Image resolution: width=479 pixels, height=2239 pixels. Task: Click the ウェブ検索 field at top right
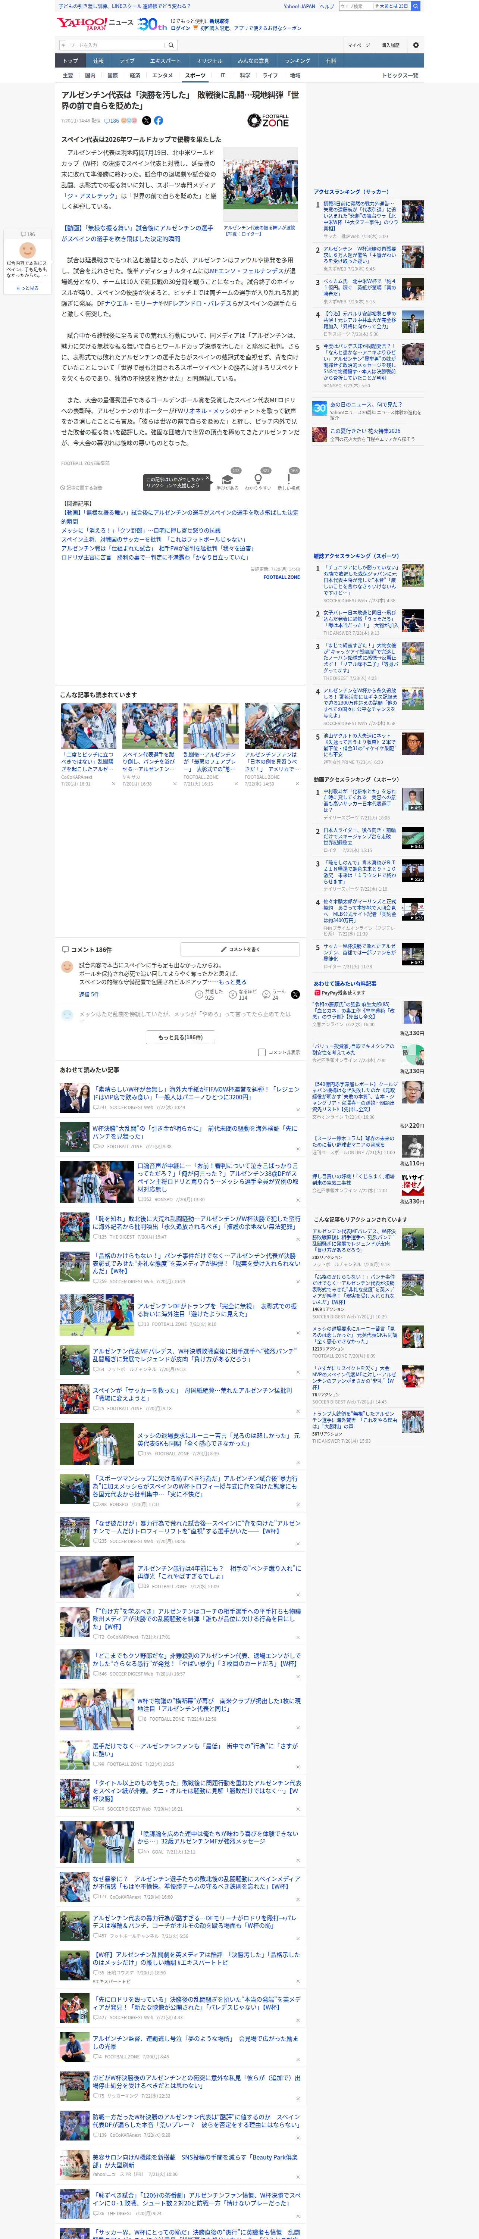[356, 6]
